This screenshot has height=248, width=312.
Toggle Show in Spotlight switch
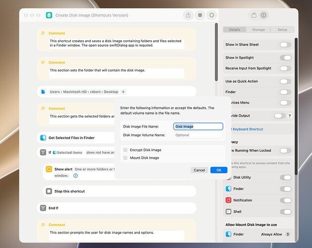(286, 58)
